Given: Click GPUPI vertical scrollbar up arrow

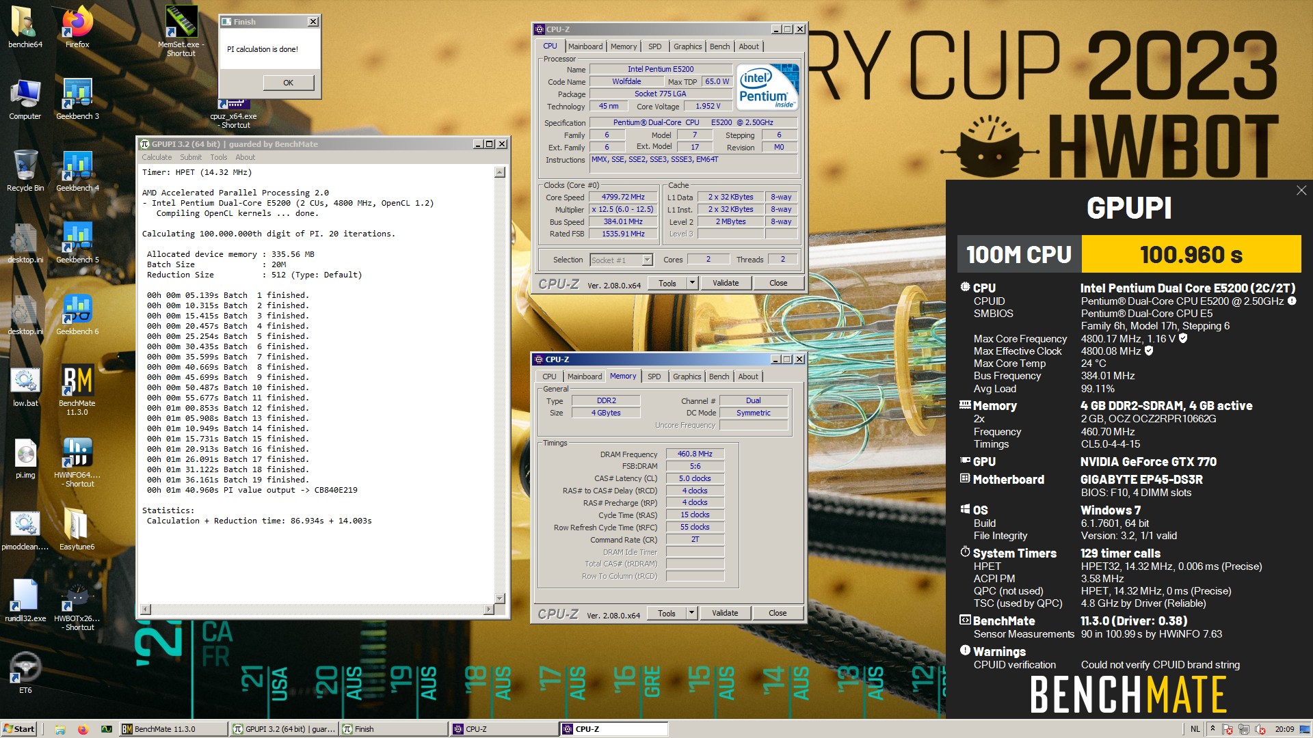Looking at the screenshot, I should click(500, 173).
